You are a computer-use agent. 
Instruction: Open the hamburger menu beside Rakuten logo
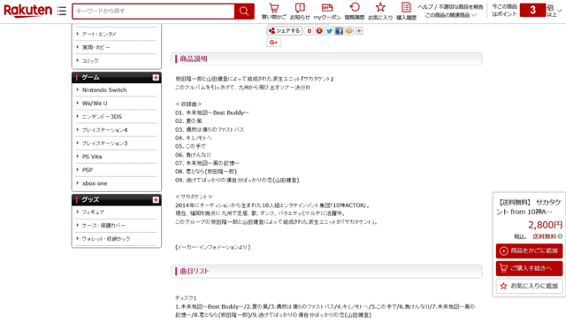(x=62, y=11)
